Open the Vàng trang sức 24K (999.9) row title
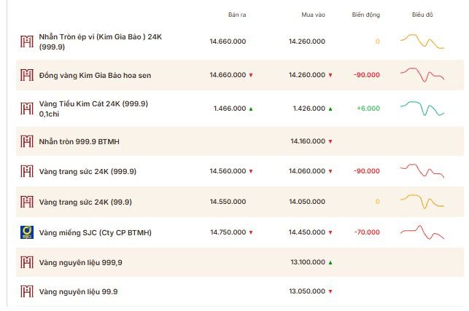469x311 pixels. [88, 171]
